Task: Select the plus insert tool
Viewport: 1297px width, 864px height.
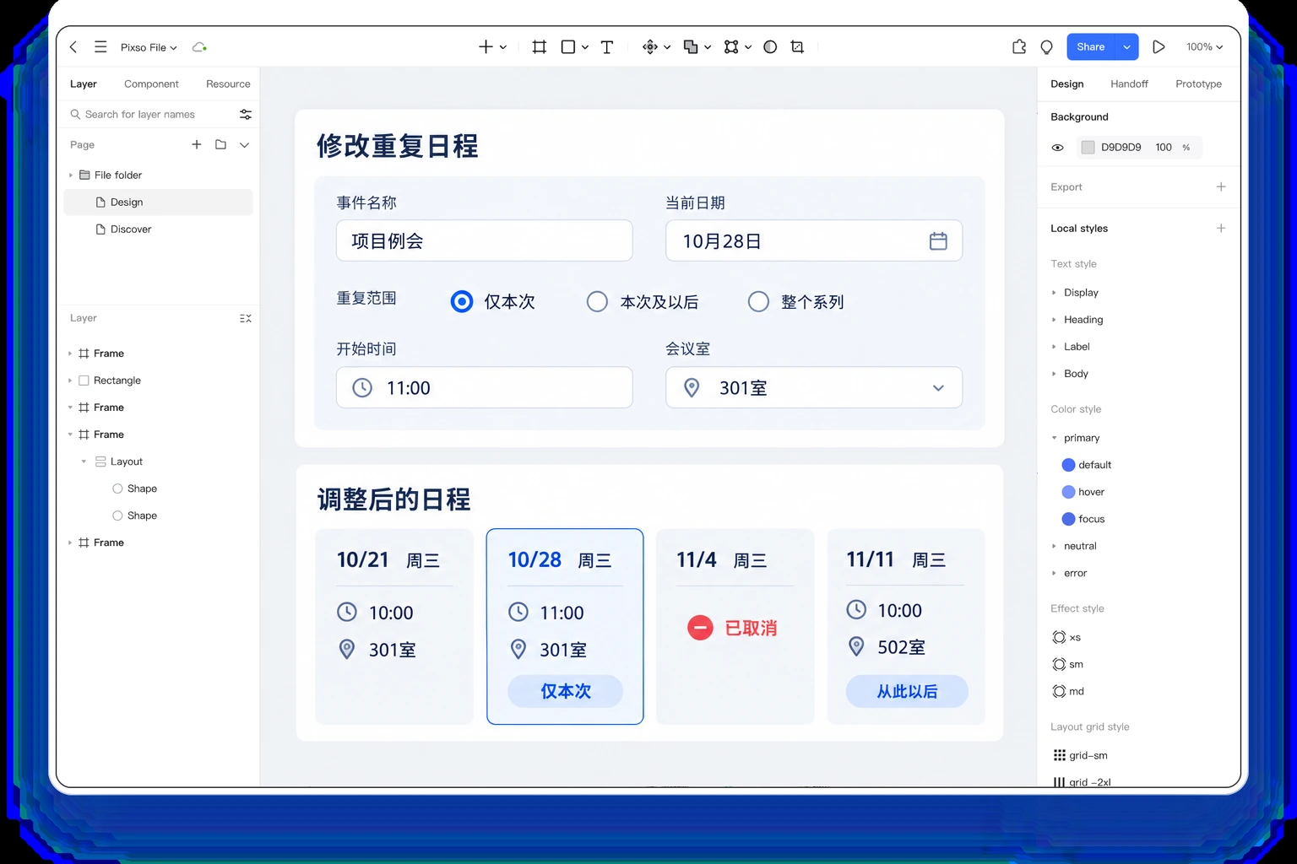Action: click(486, 47)
